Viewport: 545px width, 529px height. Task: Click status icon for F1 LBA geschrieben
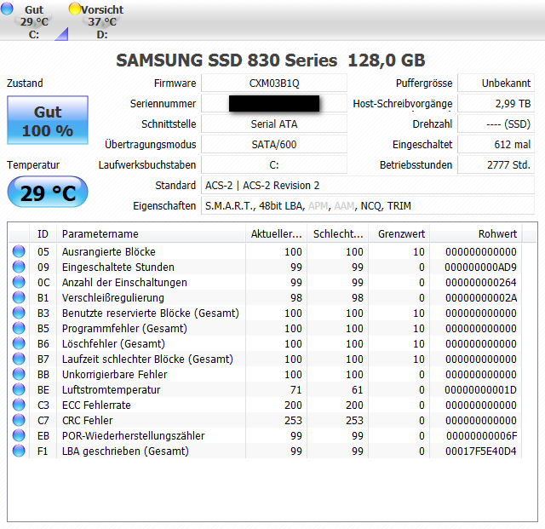(x=19, y=451)
